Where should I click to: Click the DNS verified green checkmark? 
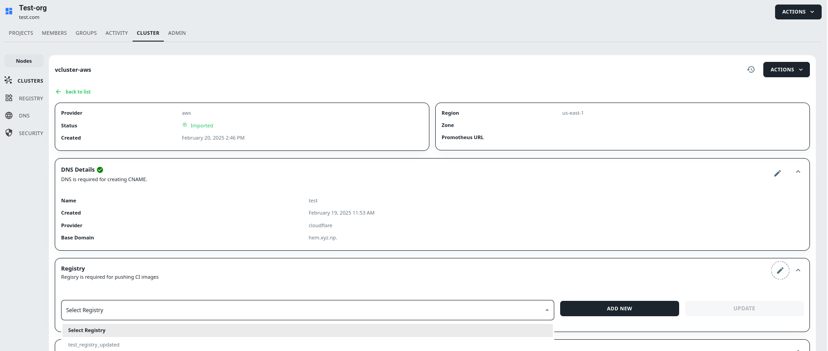[100, 170]
